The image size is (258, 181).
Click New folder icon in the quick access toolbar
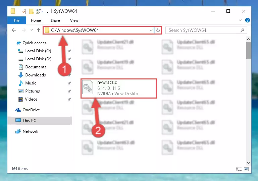31,11
